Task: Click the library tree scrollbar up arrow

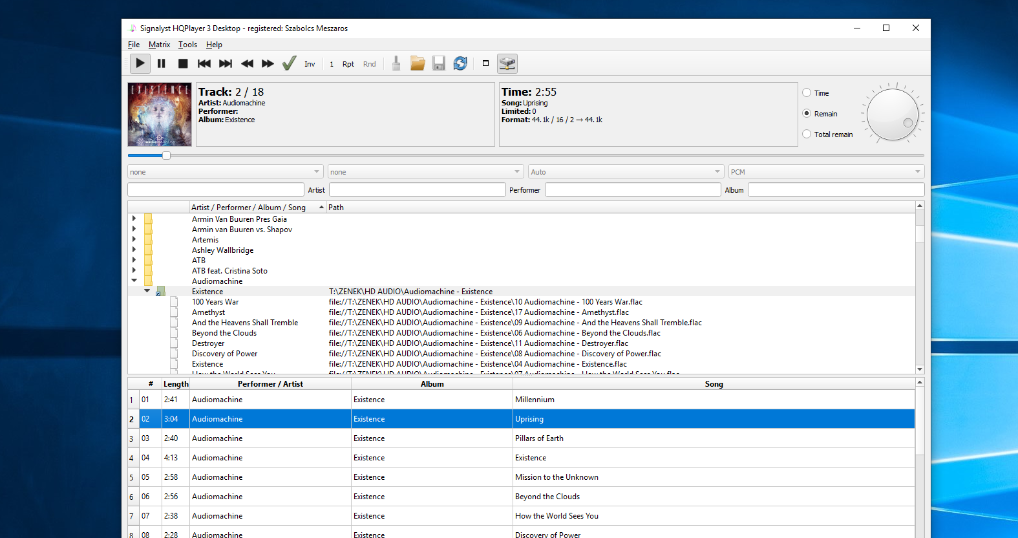Action: [920, 206]
